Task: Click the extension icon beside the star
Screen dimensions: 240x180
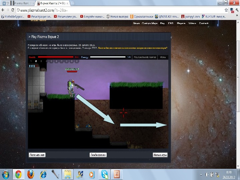Action: (x=232, y=10)
